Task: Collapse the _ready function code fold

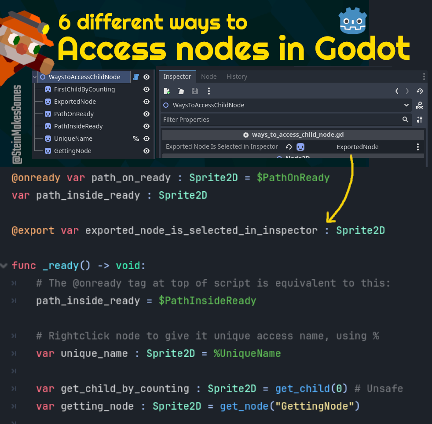Action: [4, 266]
